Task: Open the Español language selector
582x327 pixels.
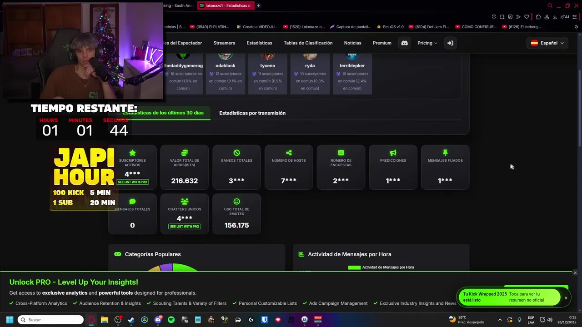Action: [547, 43]
